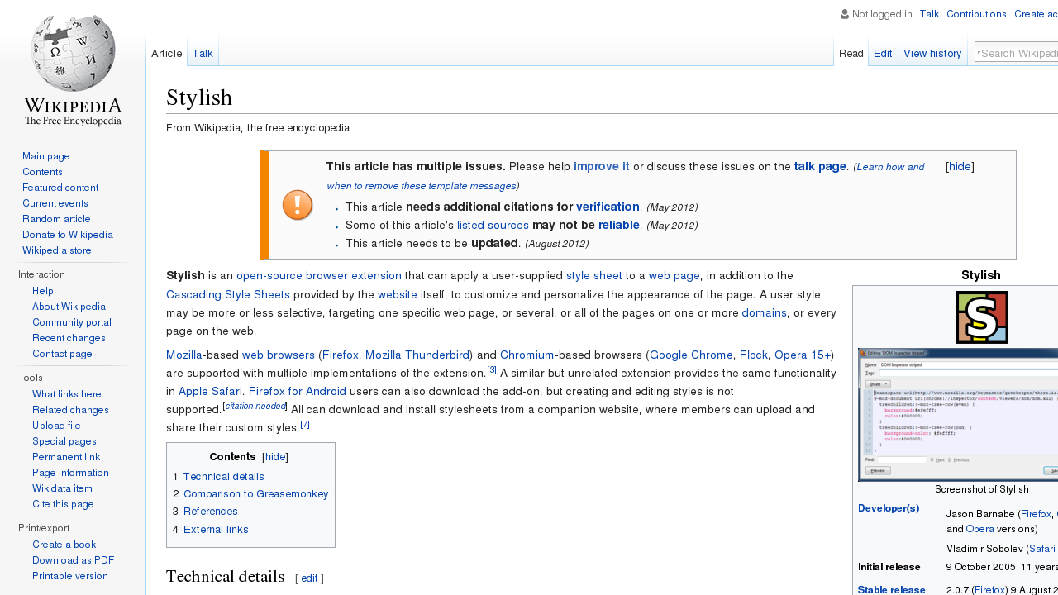The height and width of the screenshot is (595, 1058).
Task: Click the Wikipedia globe logo
Action: pos(73,70)
